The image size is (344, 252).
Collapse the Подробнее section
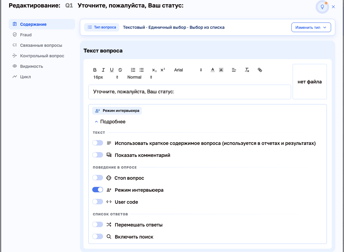pos(110,121)
